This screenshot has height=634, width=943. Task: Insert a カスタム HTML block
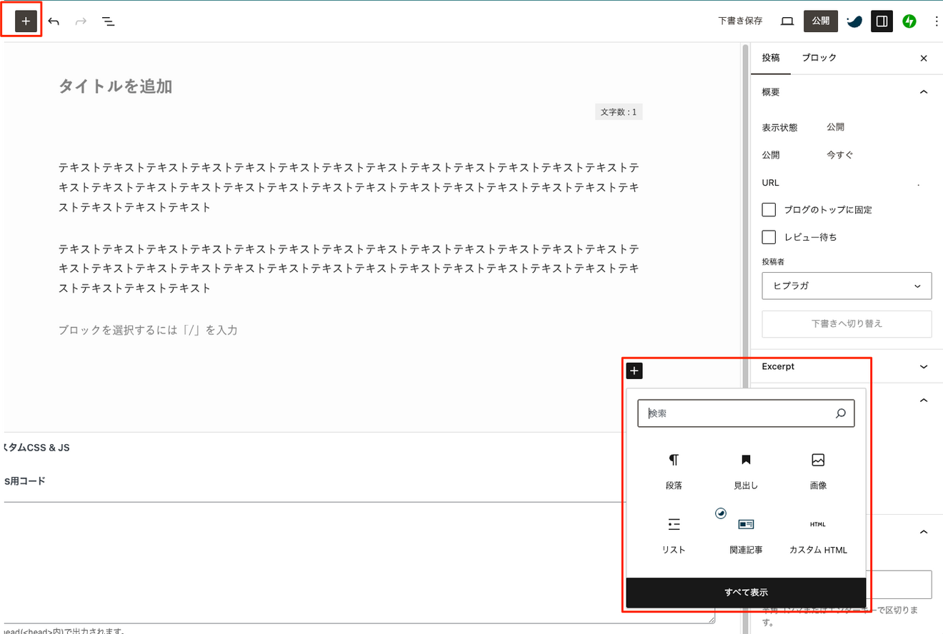click(x=818, y=535)
